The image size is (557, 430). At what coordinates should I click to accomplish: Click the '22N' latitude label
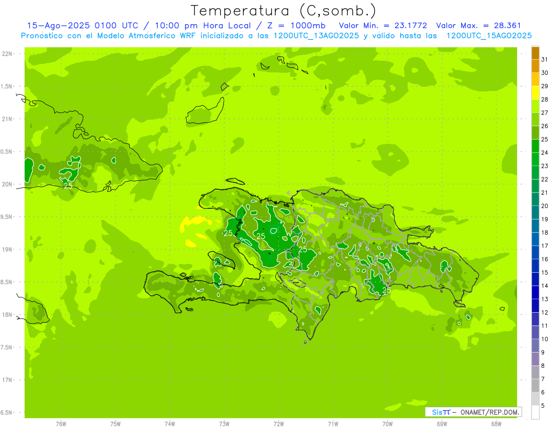pyautogui.click(x=7, y=54)
